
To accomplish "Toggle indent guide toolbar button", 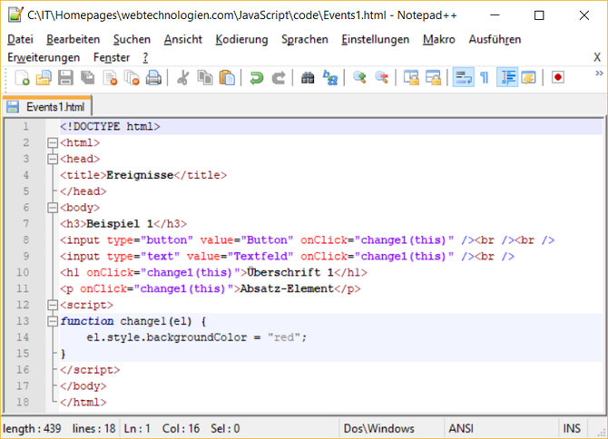I will click(507, 78).
